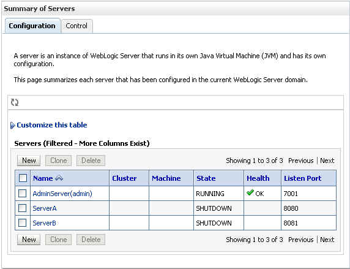Screen dimensions: 350x269
Task: Click Previous above the table
Action: [301, 161]
